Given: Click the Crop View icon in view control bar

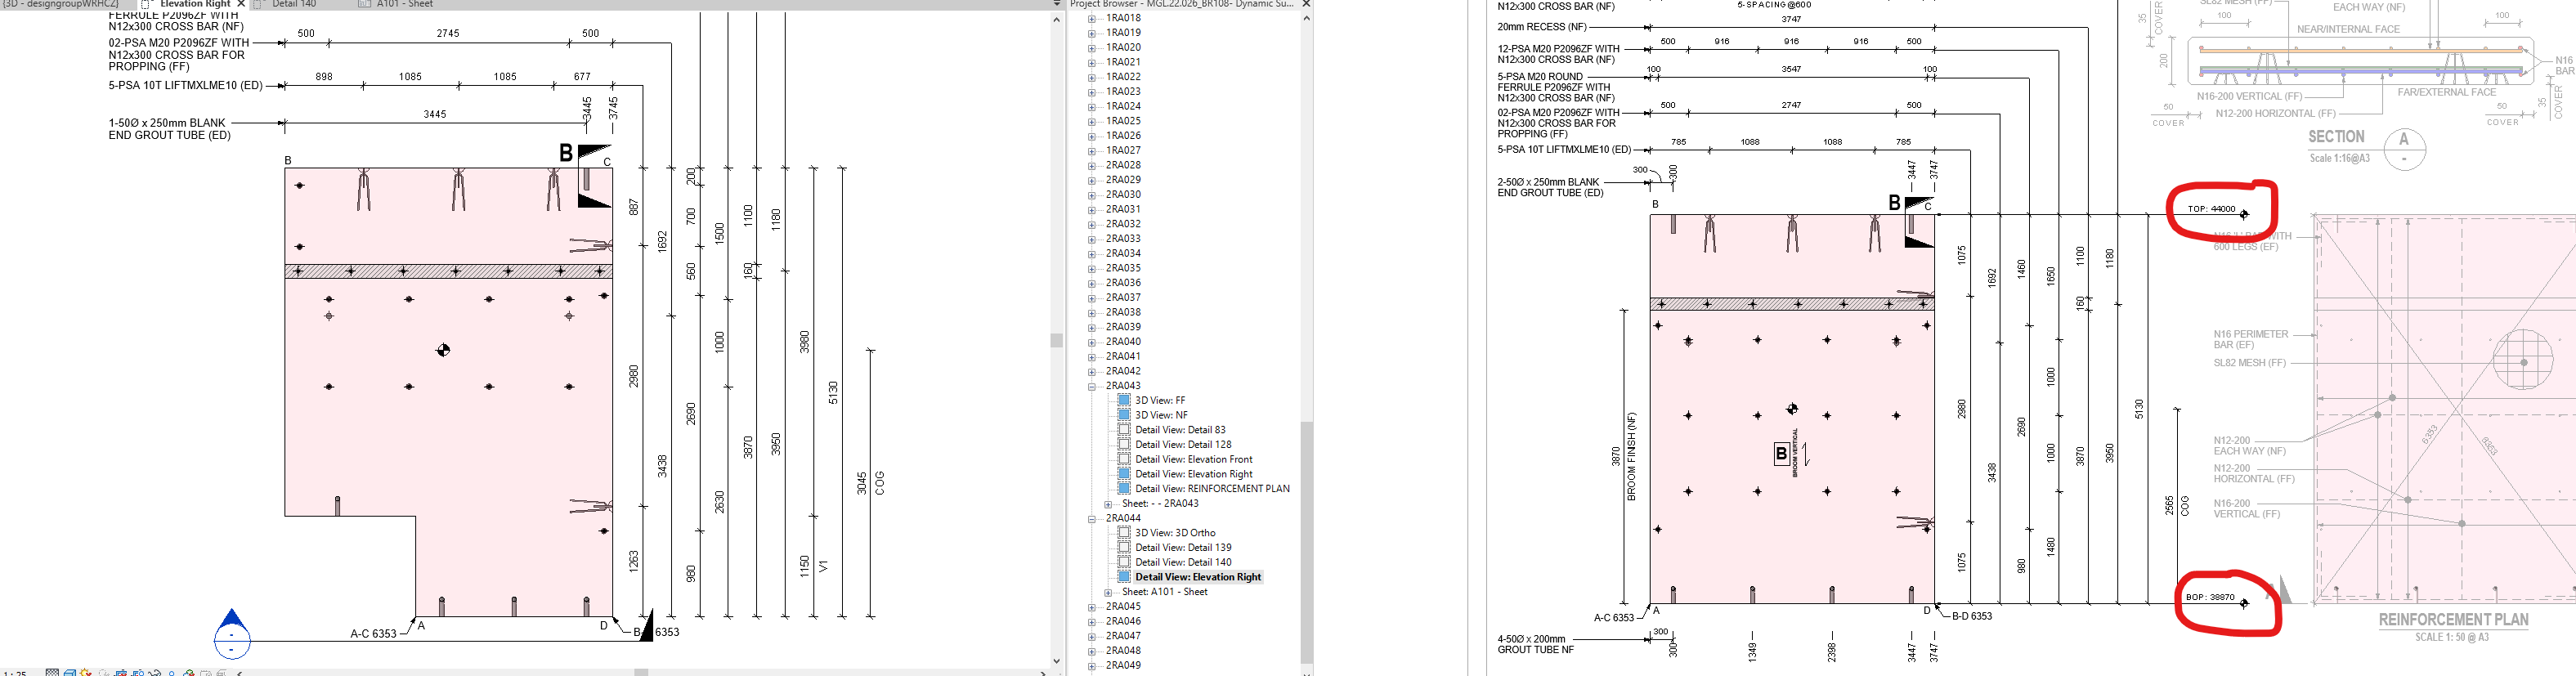Looking at the screenshot, I should click(120, 674).
